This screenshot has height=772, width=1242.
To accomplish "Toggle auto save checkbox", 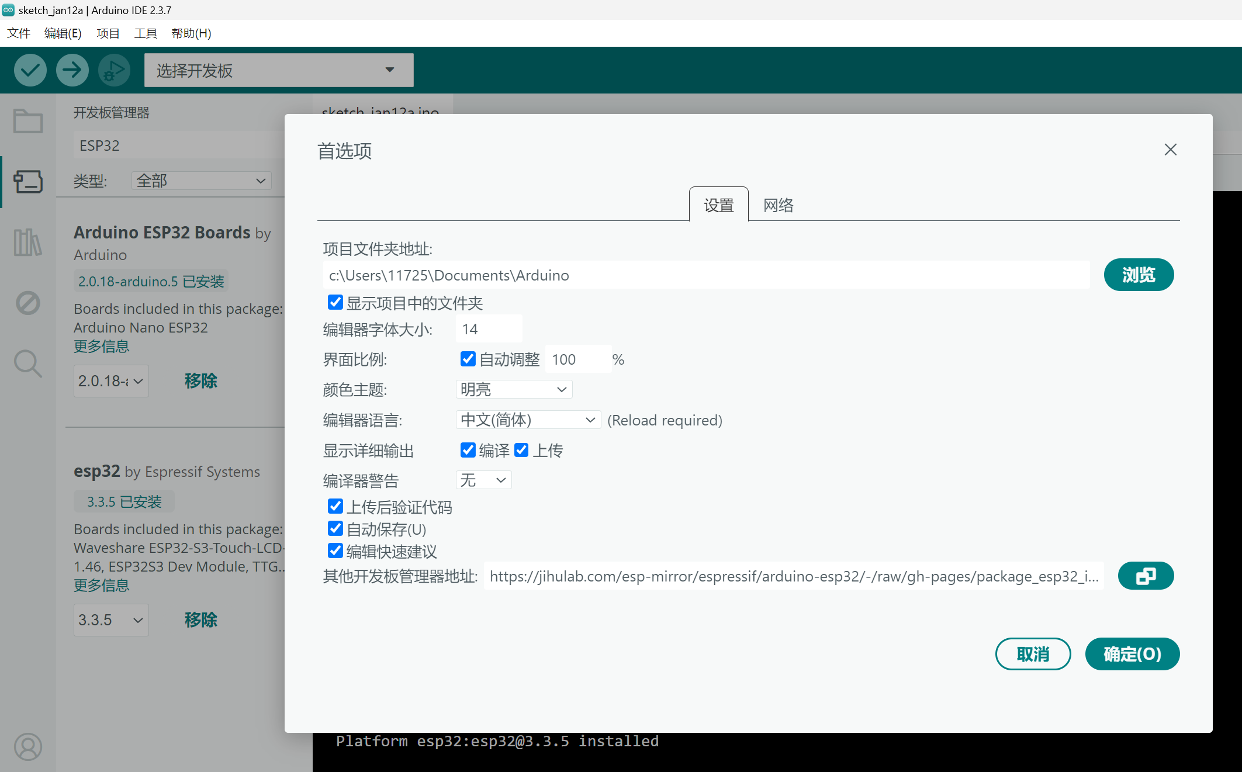I will pos(335,528).
